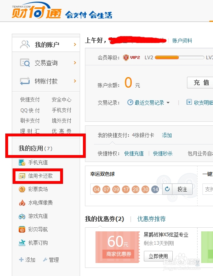Image resolution: width=213 pixels, height=276 pixels.
Task: Click the 充值 button
Action: (x=200, y=82)
